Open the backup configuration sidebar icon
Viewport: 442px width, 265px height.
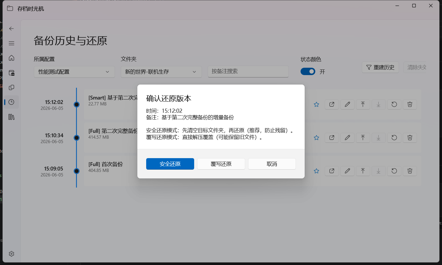click(x=11, y=73)
